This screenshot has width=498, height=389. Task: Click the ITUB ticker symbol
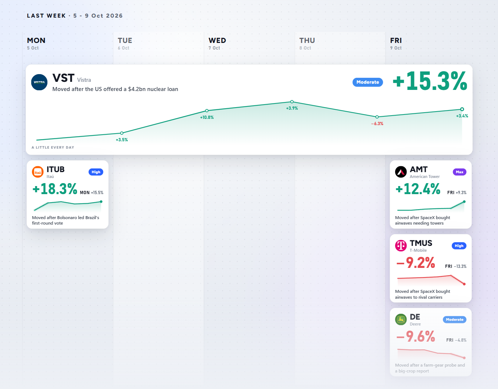click(55, 170)
